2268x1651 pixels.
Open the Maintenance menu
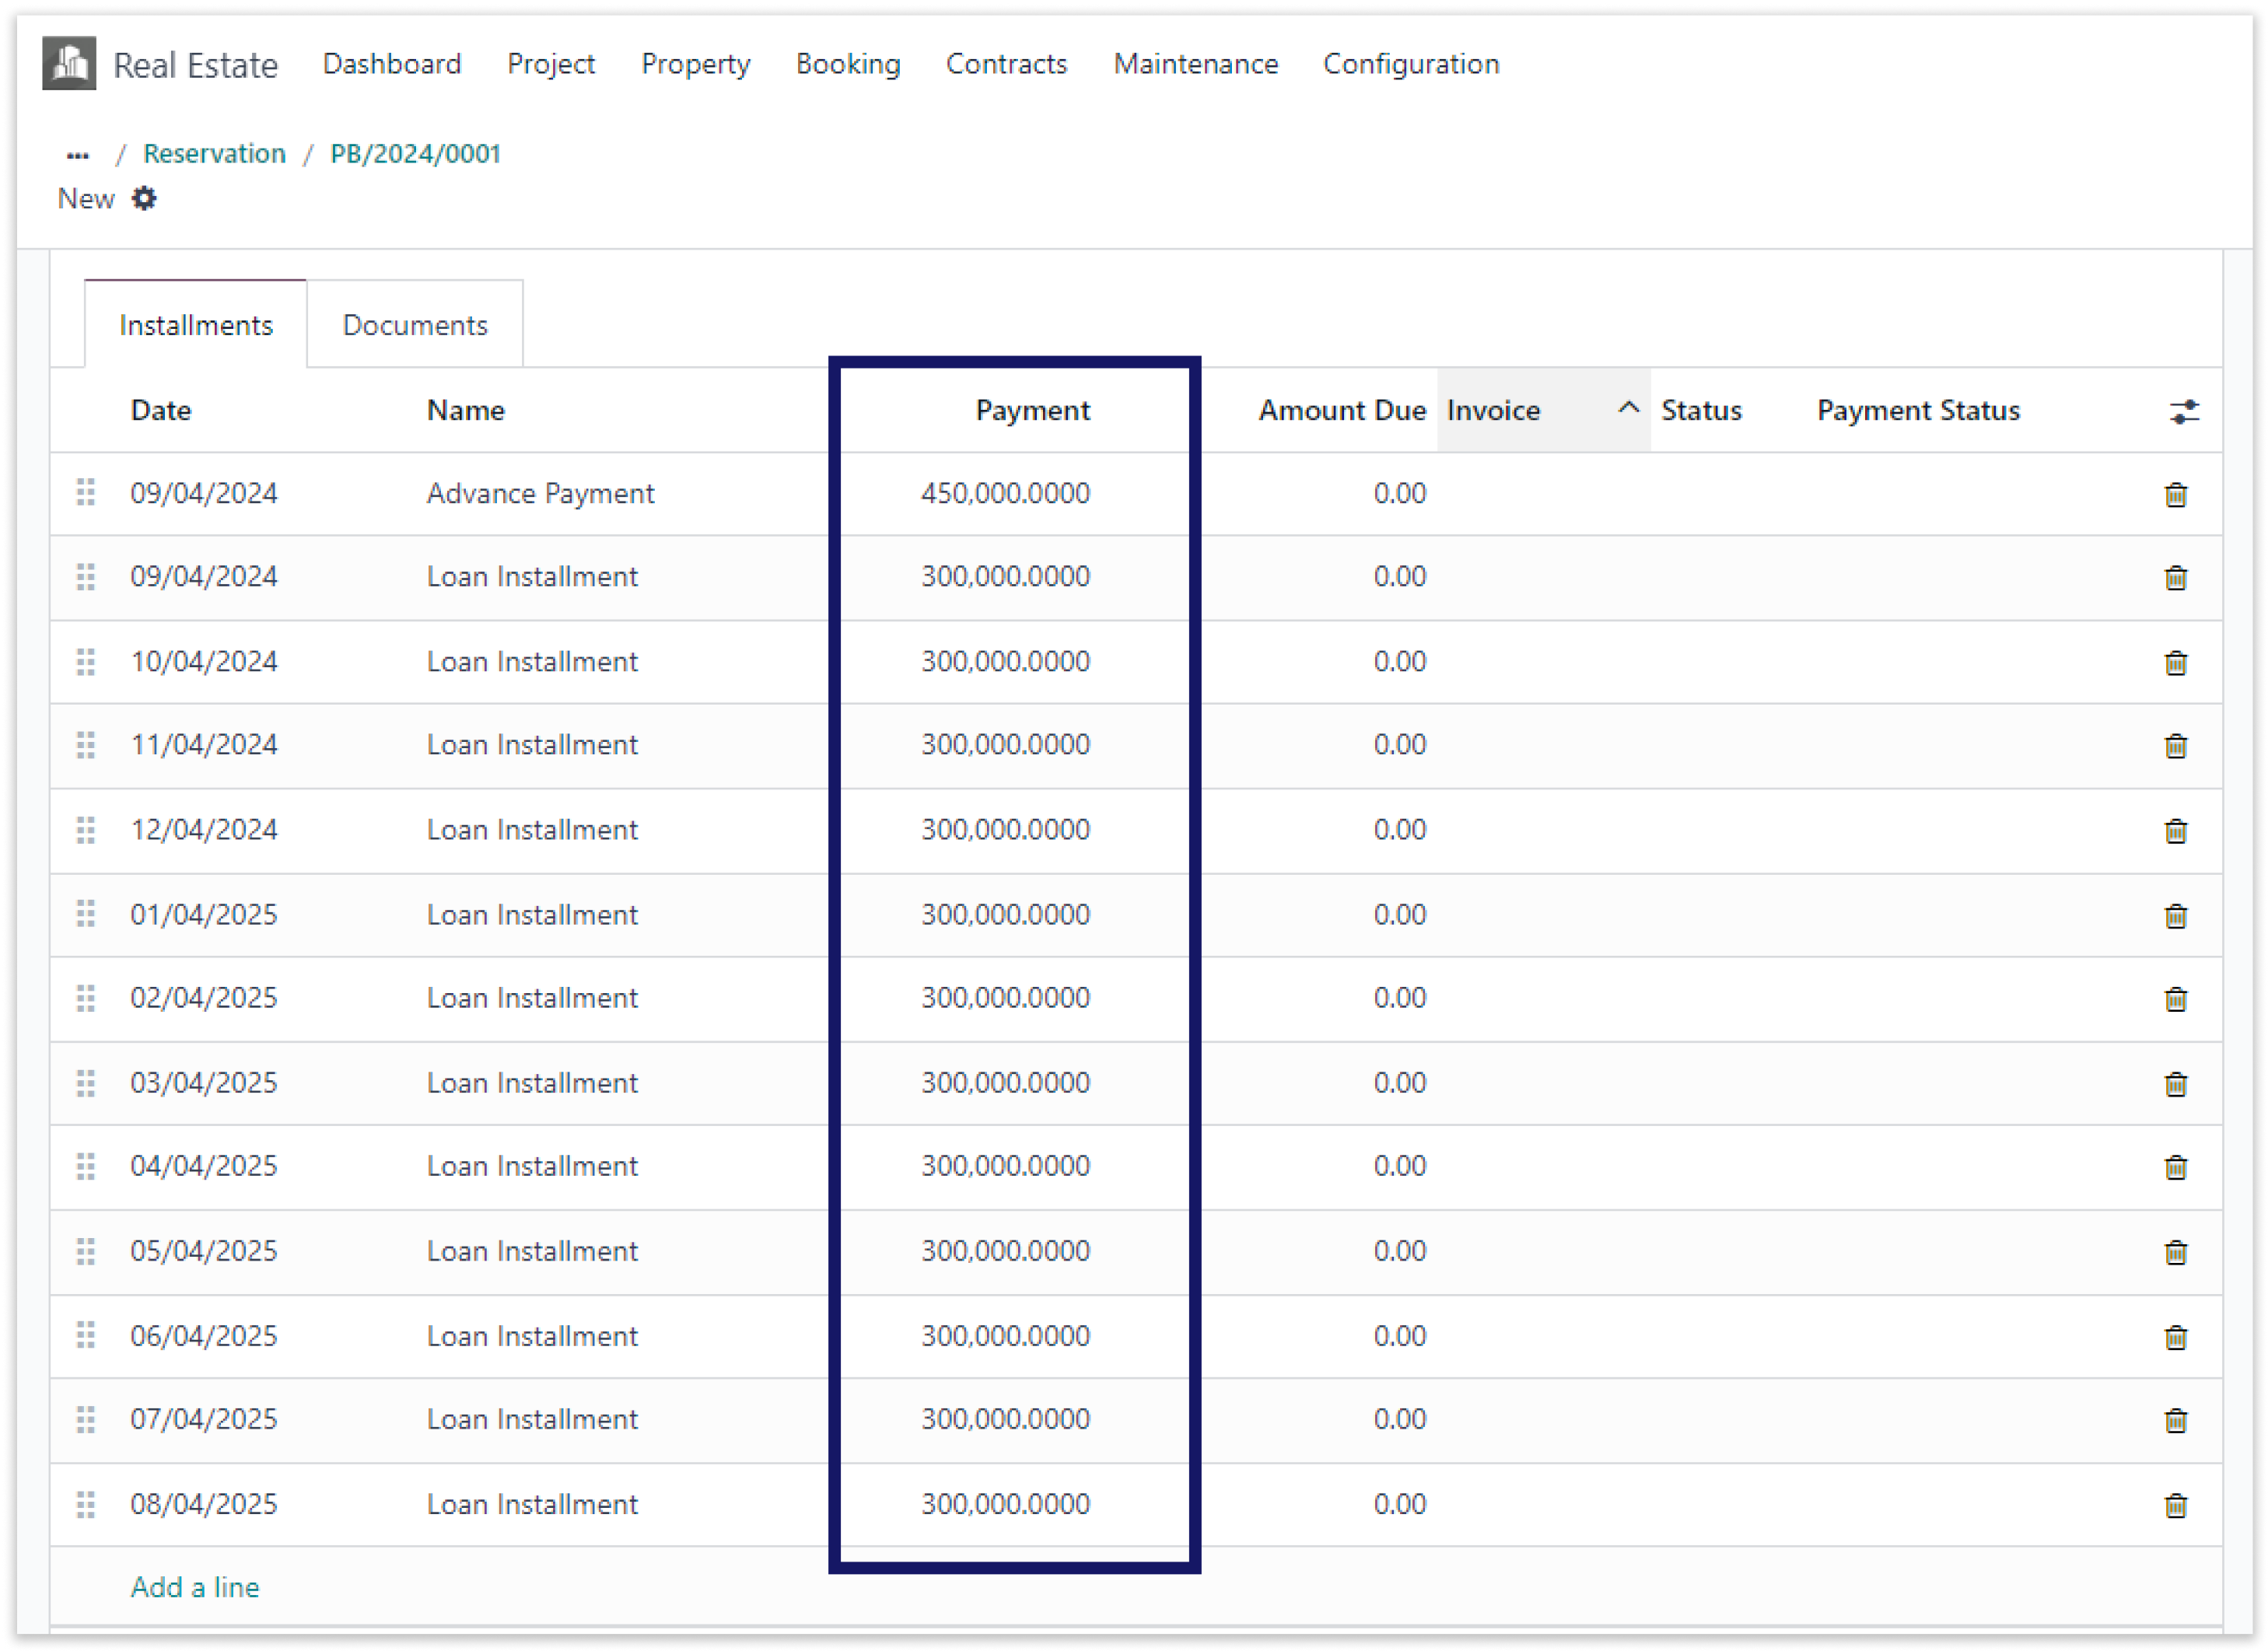[x=1195, y=64]
